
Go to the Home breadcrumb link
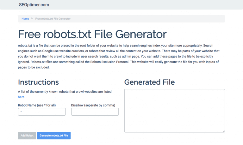coord(25,19)
